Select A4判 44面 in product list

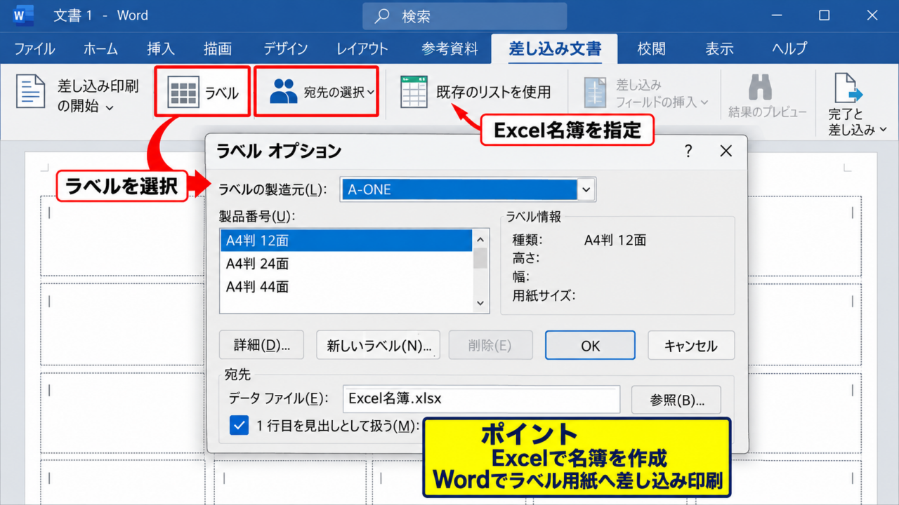(x=346, y=287)
